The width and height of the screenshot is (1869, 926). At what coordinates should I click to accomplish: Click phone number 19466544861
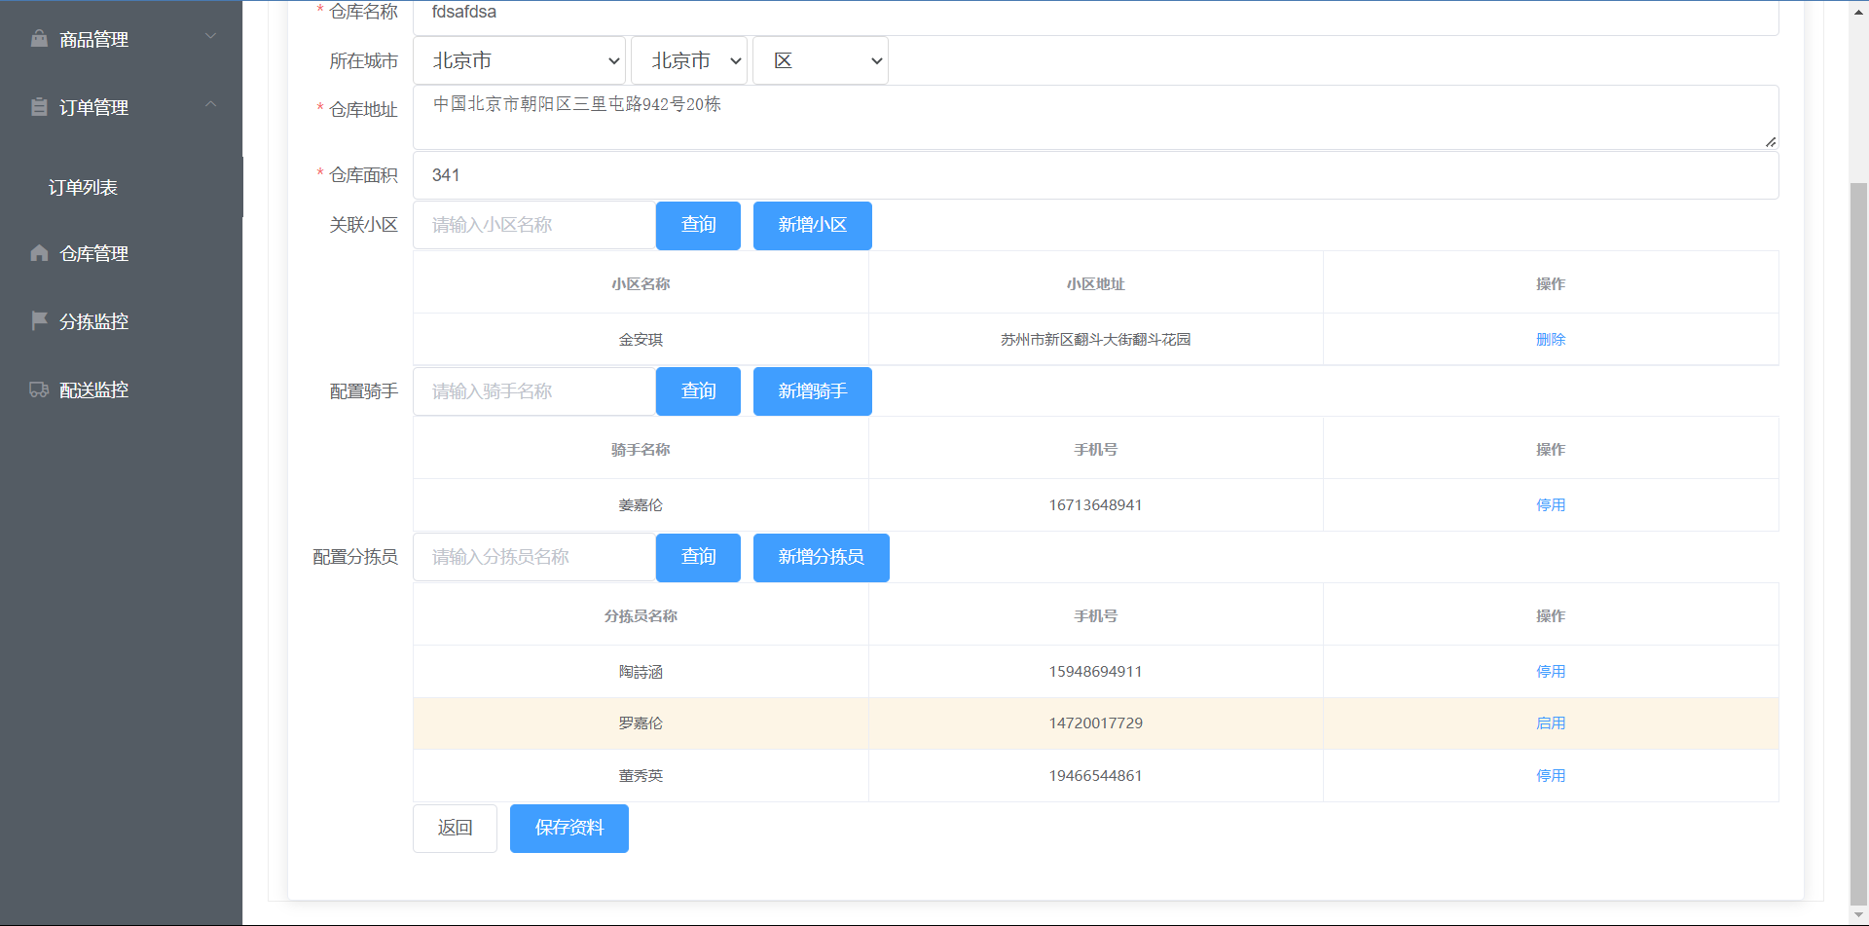pos(1096,776)
